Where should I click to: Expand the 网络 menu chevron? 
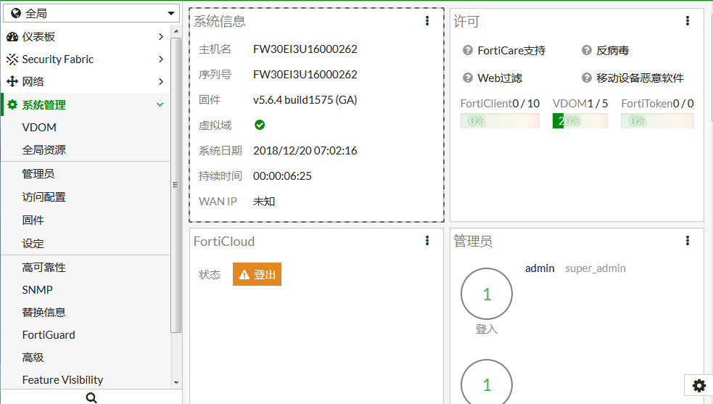160,81
